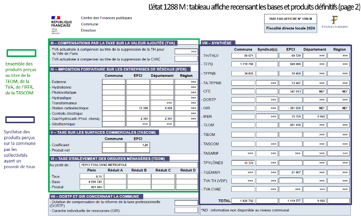Click TPYLÔNES Commune value 15 370
This screenshot has width=361, height=216.
click(243, 163)
